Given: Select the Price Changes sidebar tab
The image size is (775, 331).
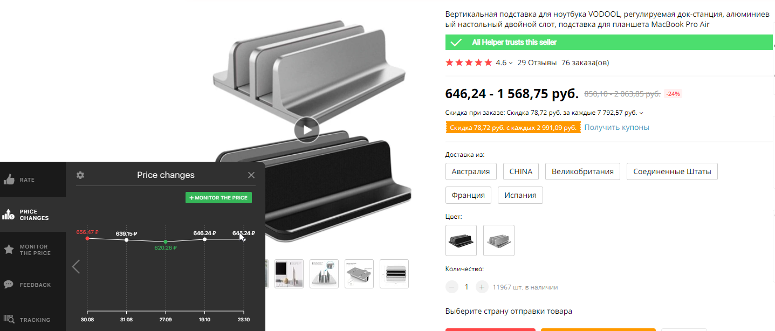Looking at the screenshot, I should 32,215.
